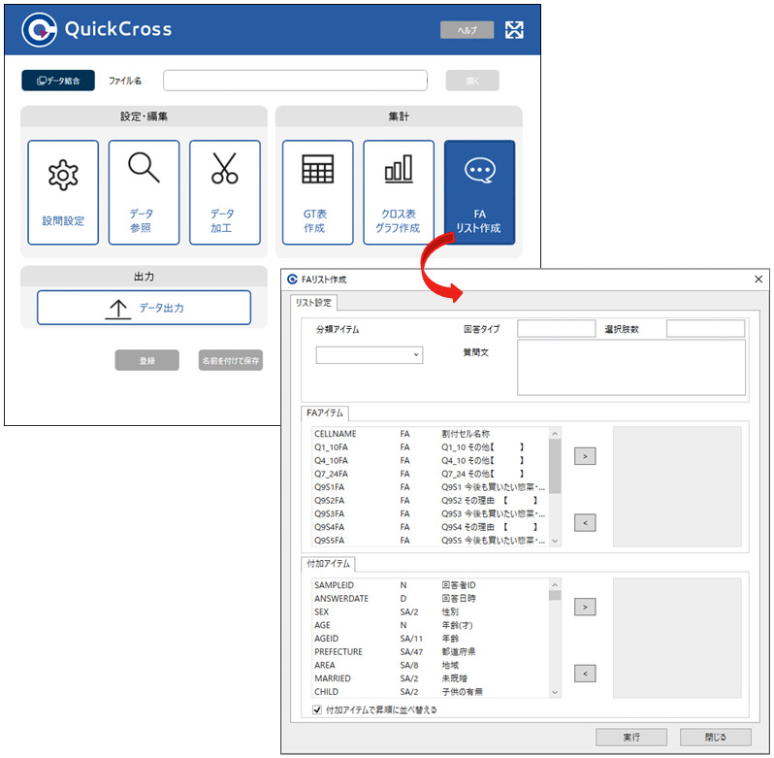Image resolution: width=774 pixels, height=758 pixels.
Task: Remove a 付加 item with the < button
Action: coord(585,674)
